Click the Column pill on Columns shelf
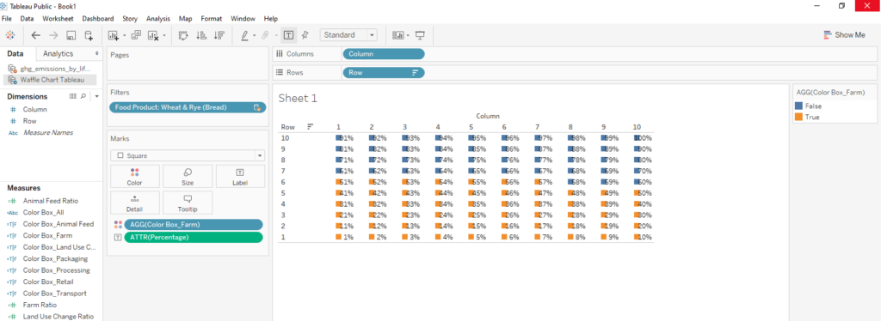 point(384,54)
